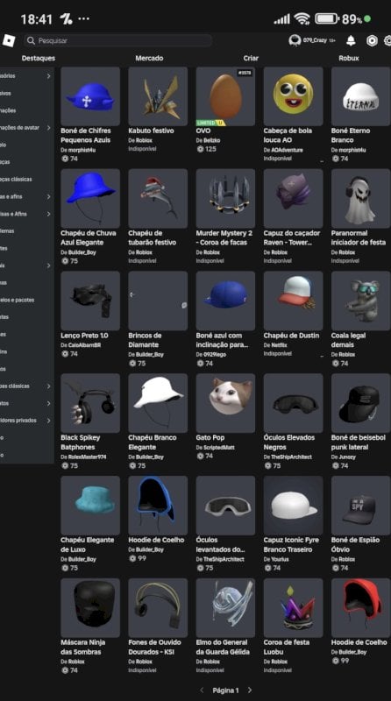Expand the 'dores privados' sidebar chevron
Screen dimensions: 391x701
(48, 421)
